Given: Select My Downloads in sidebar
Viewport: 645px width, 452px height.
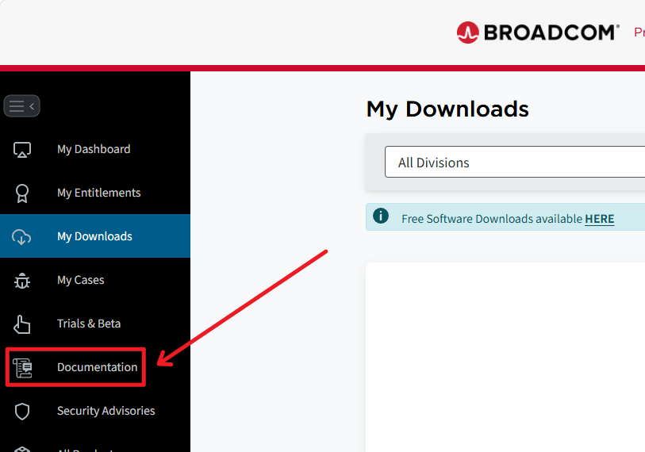Looking at the screenshot, I should click(x=95, y=236).
